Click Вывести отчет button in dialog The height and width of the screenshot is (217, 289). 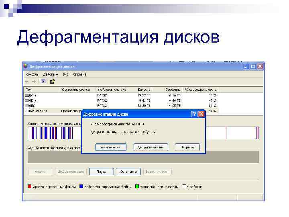(111, 147)
